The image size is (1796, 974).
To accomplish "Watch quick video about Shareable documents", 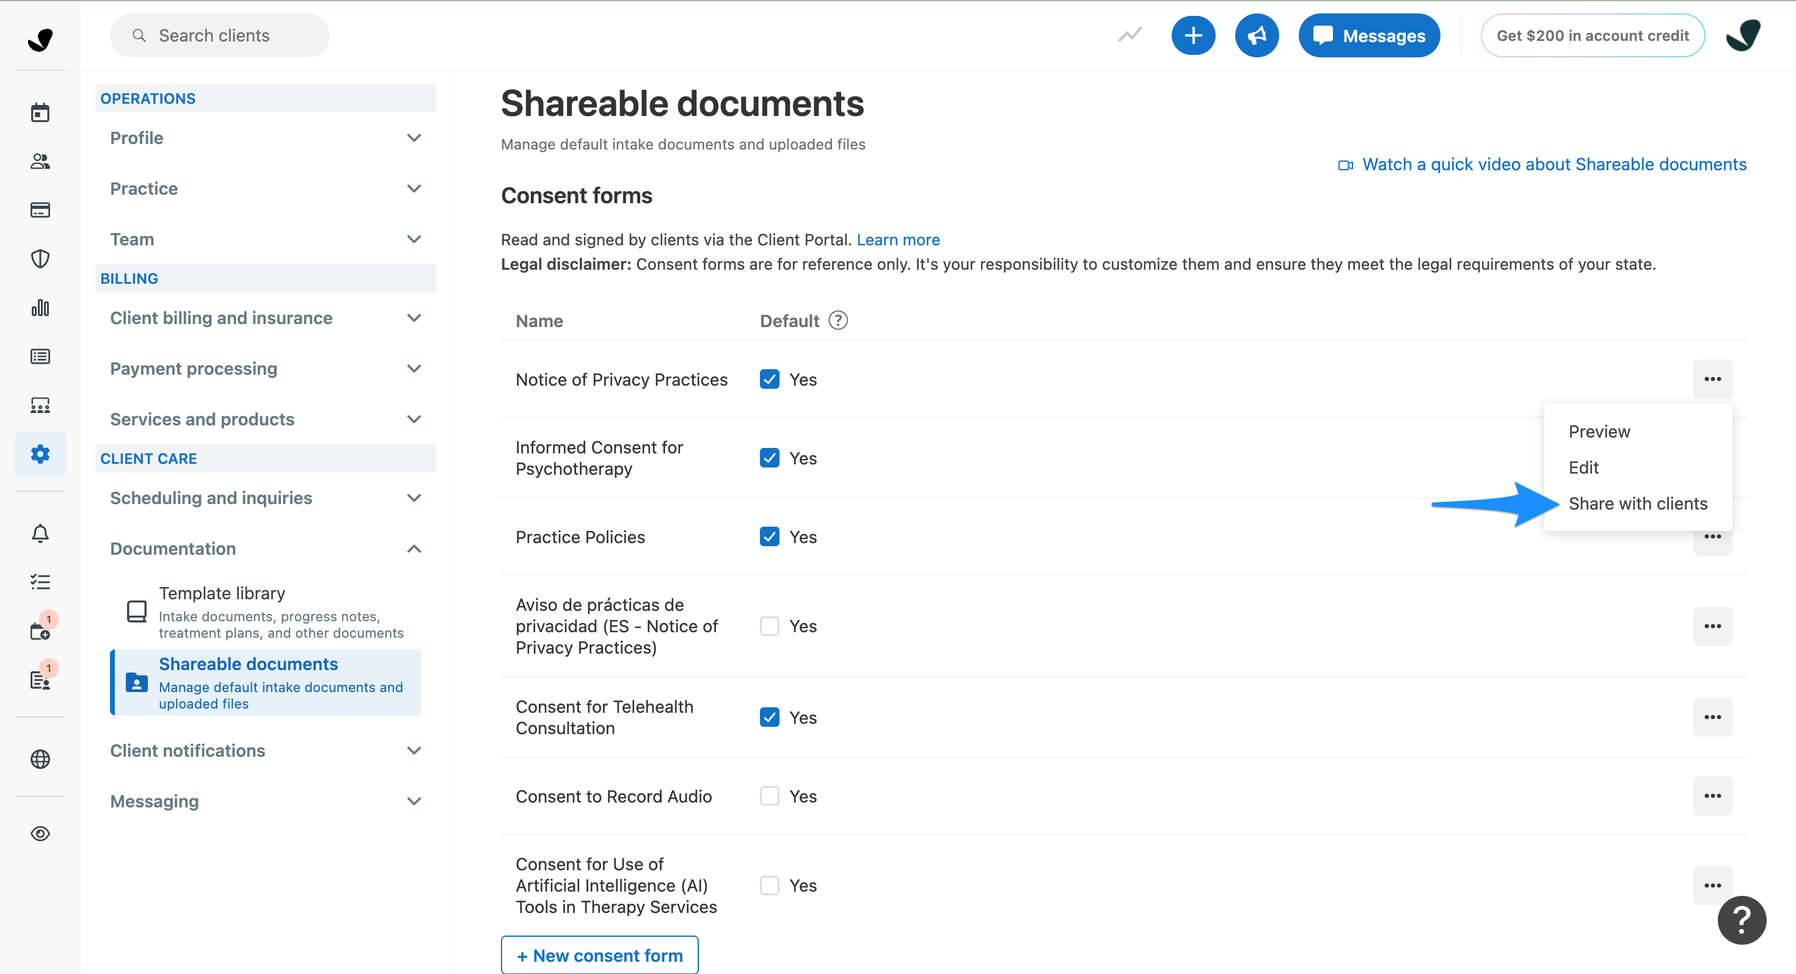I will point(1541,164).
